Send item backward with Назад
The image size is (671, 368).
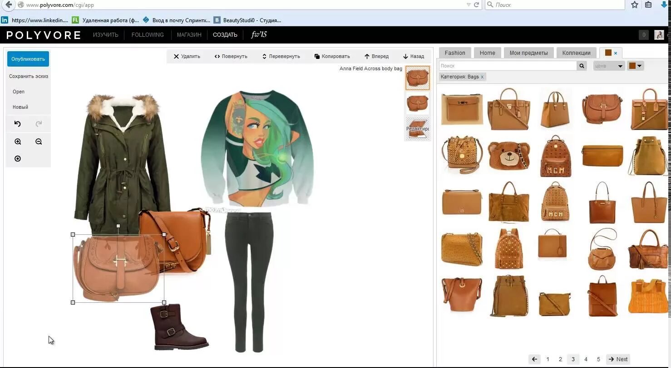coord(413,56)
